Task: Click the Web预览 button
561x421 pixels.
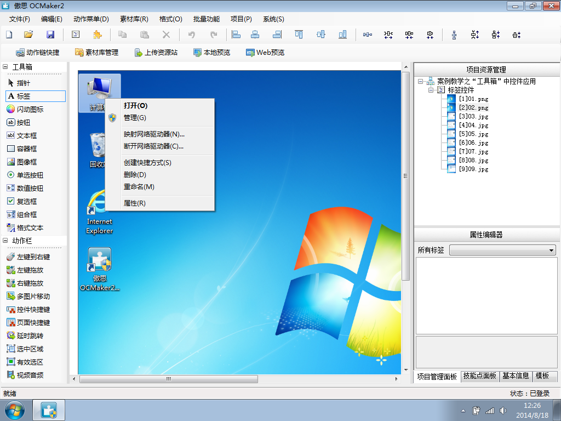Action: (265, 53)
